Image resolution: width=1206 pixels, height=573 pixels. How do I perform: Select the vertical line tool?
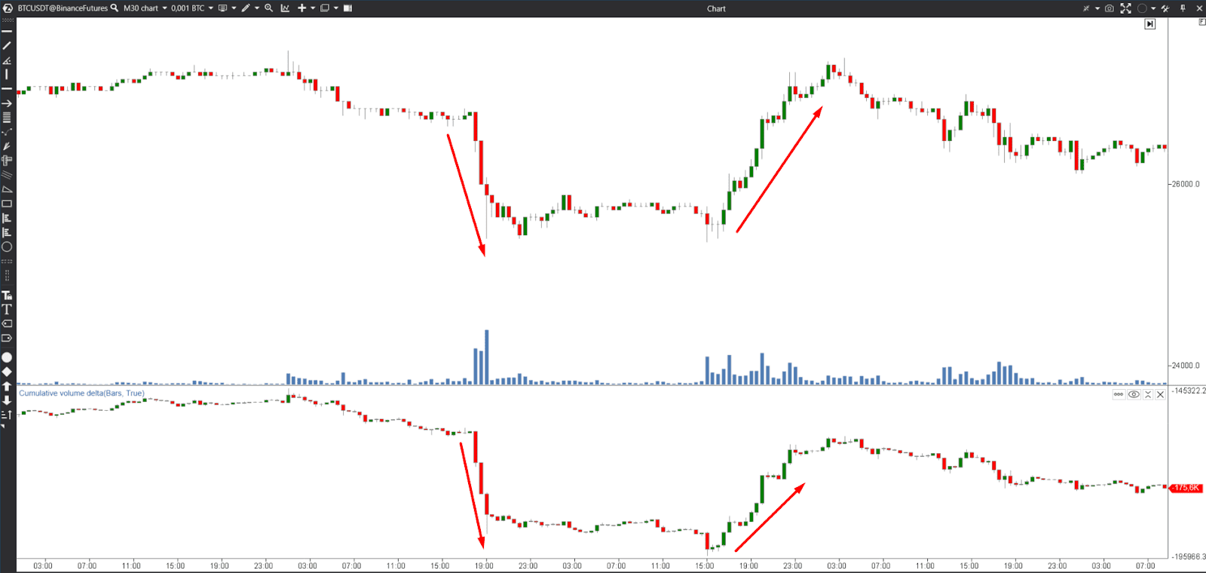point(7,74)
